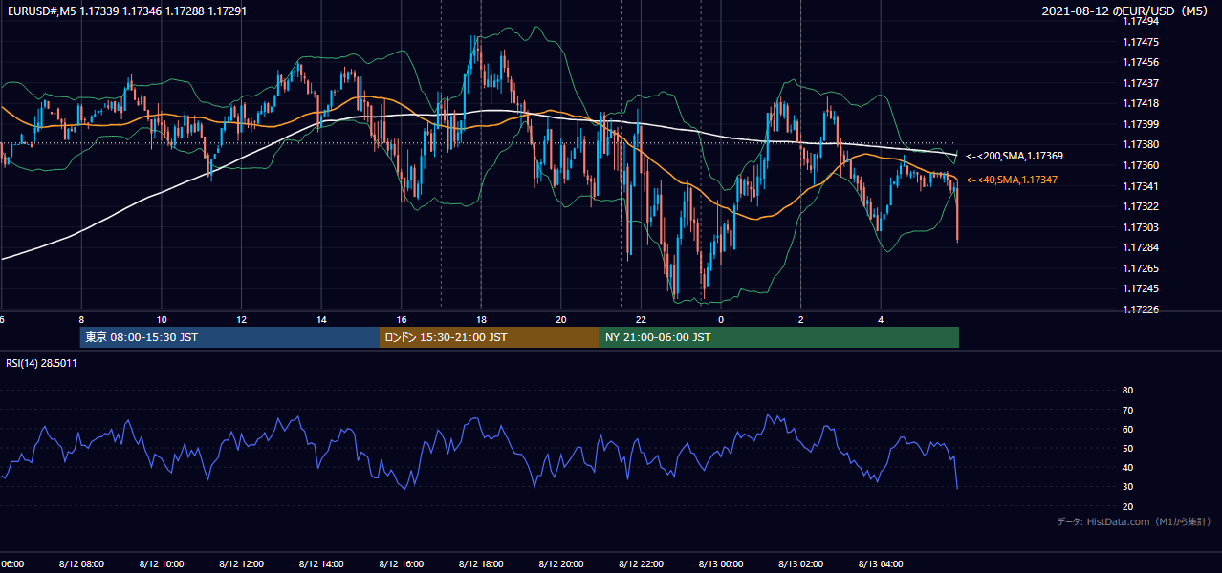
Task: Click price axis value 1.17418
Action: 1140,103
